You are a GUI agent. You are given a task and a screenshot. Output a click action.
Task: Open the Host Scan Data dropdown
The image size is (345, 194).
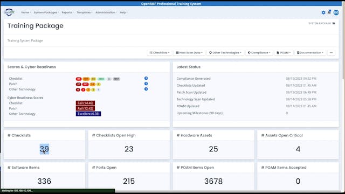pos(189,53)
